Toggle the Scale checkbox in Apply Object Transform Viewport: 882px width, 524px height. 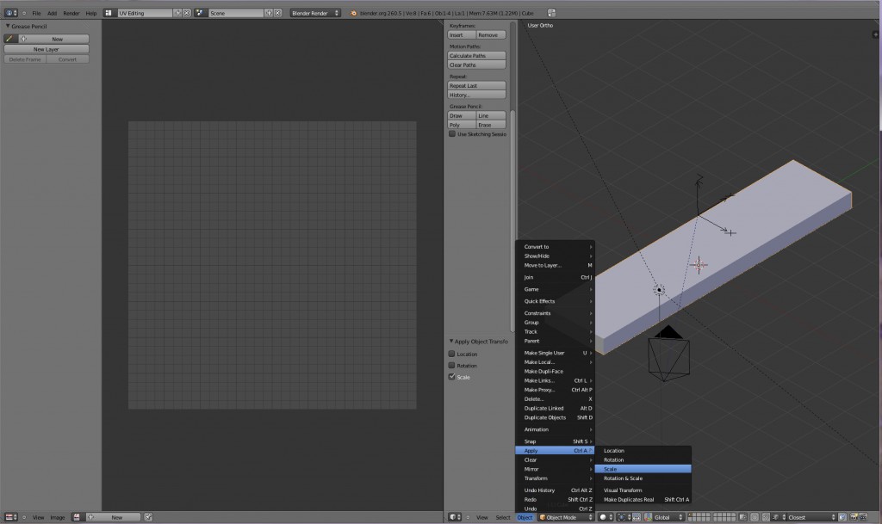[450, 377]
